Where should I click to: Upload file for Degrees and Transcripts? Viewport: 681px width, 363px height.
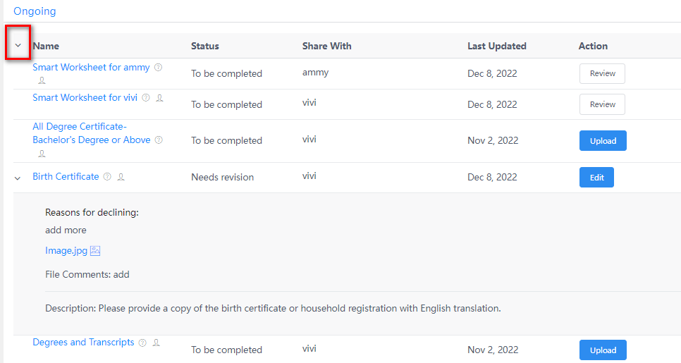(603, 350)
